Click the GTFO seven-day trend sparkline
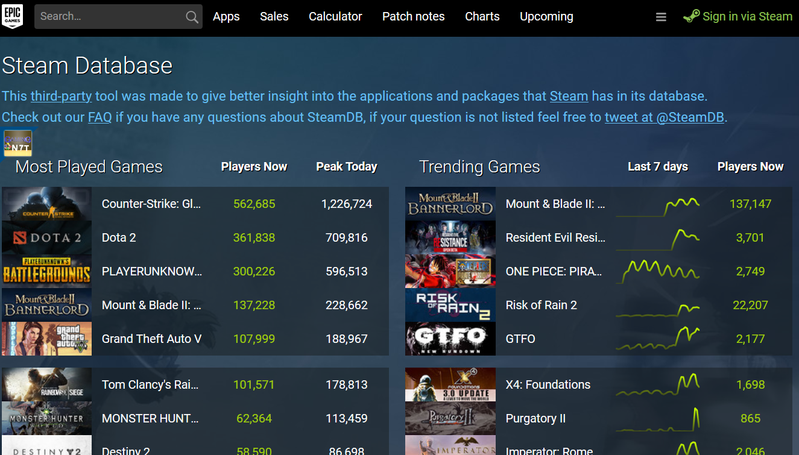Screen dimensions: 799x455 pos(658,339)
